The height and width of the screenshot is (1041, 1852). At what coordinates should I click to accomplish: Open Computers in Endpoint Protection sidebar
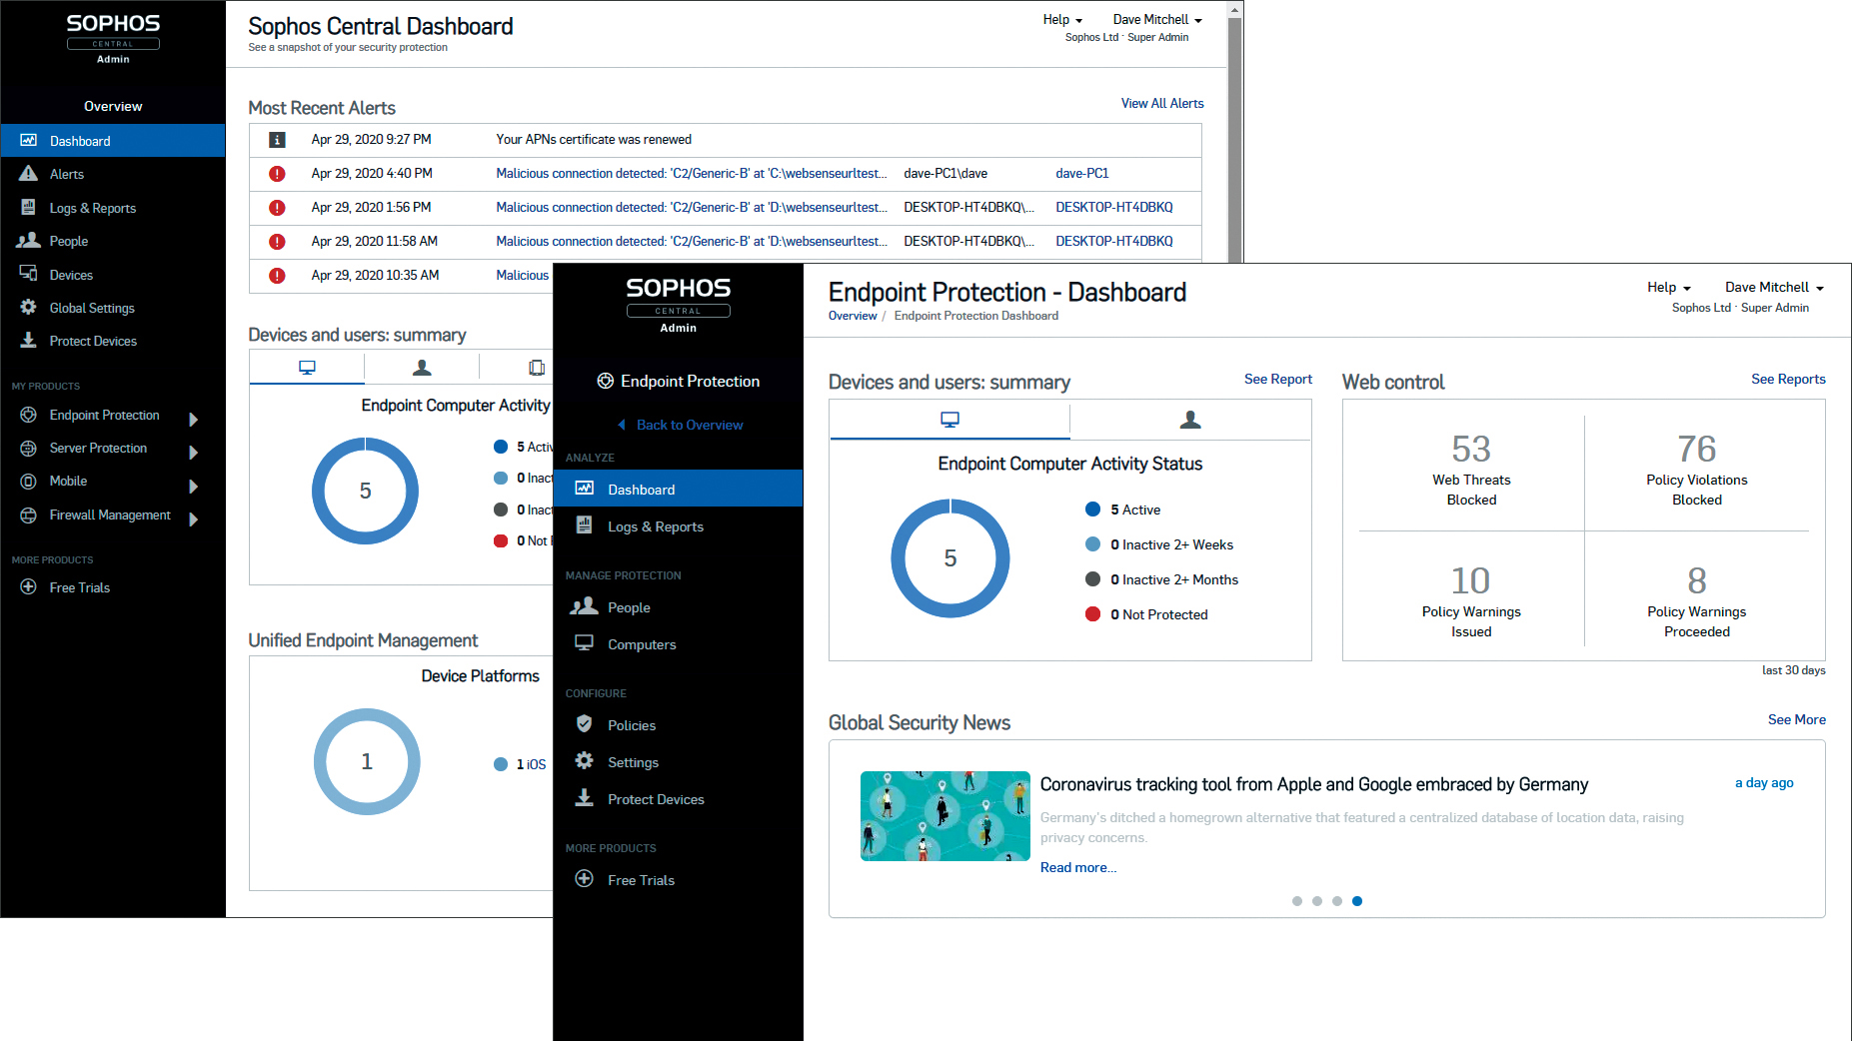point(642,644)
